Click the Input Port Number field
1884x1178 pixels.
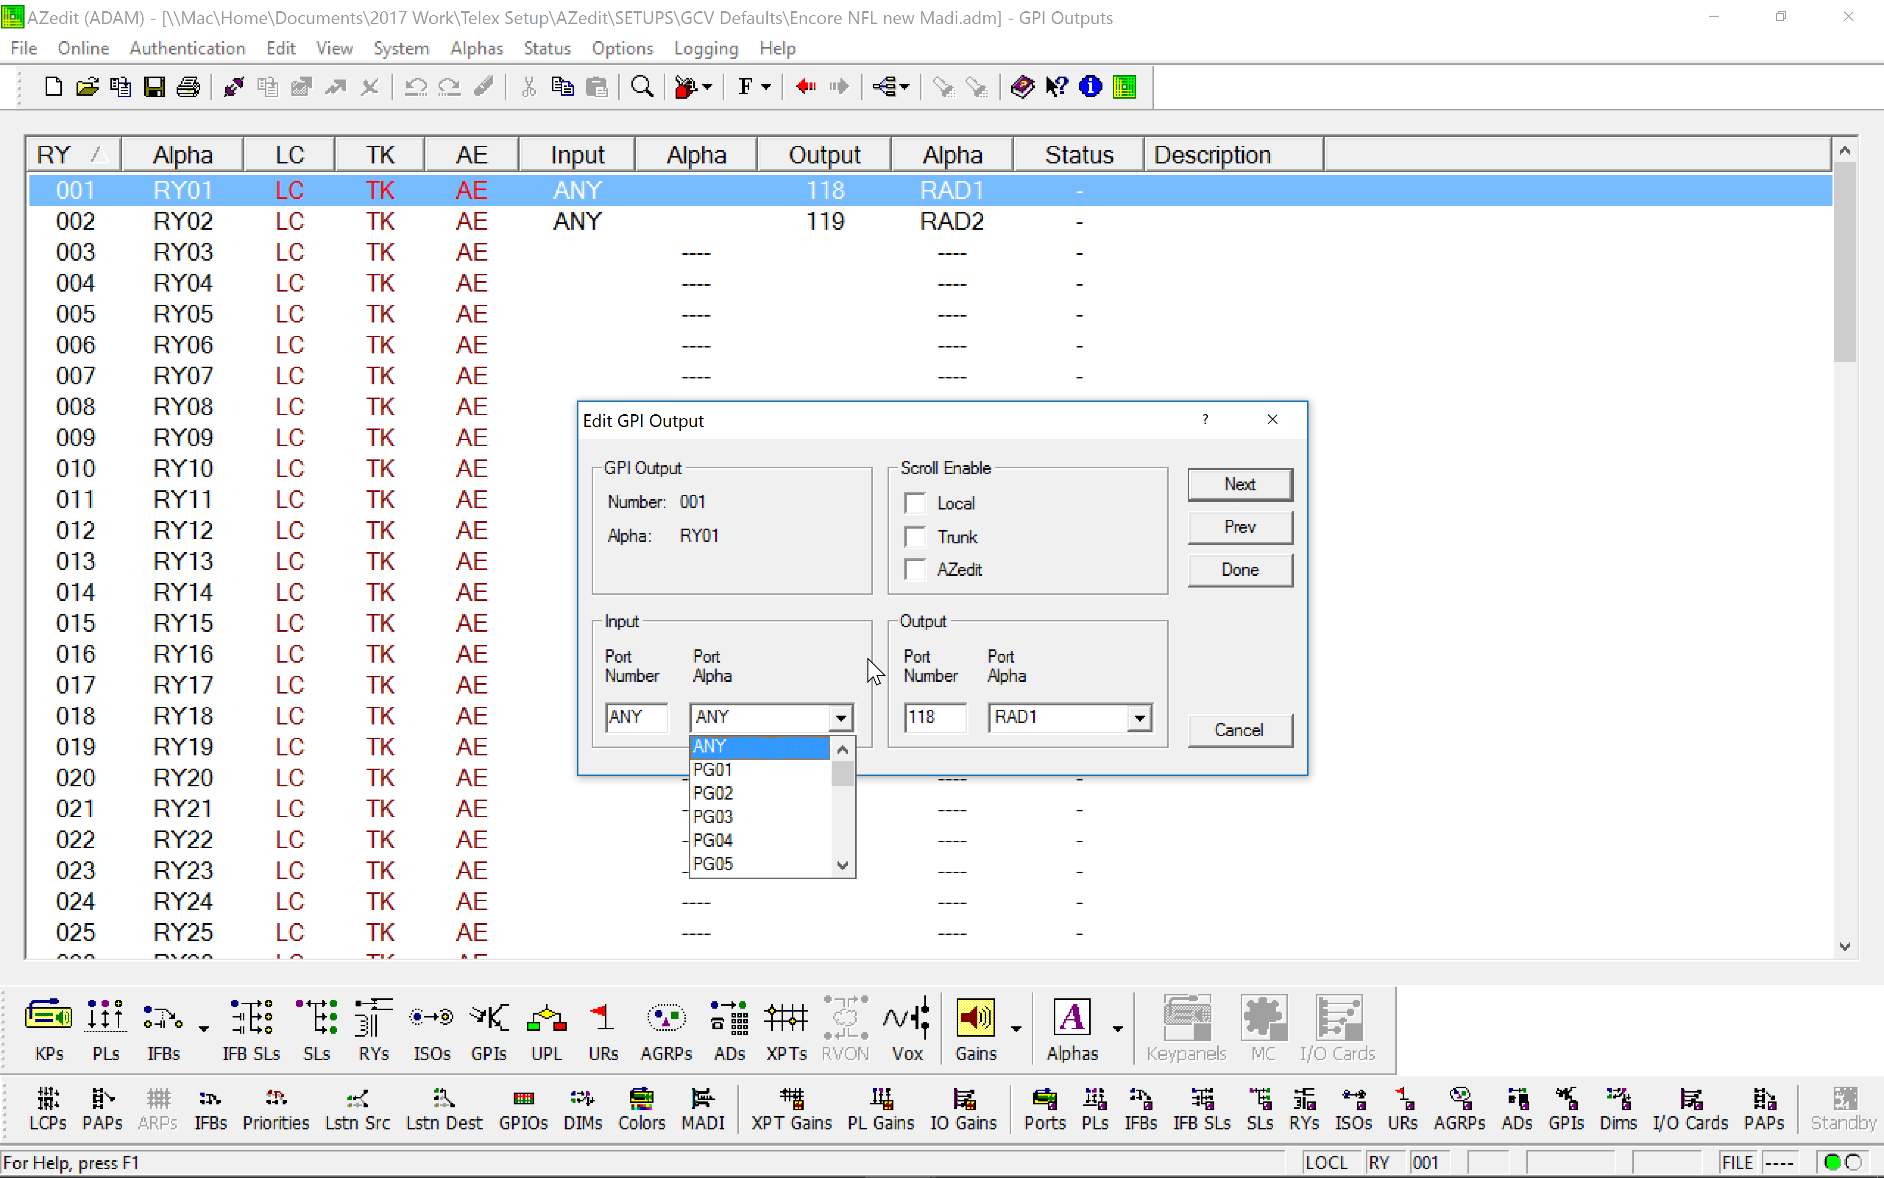coord(636,718)
